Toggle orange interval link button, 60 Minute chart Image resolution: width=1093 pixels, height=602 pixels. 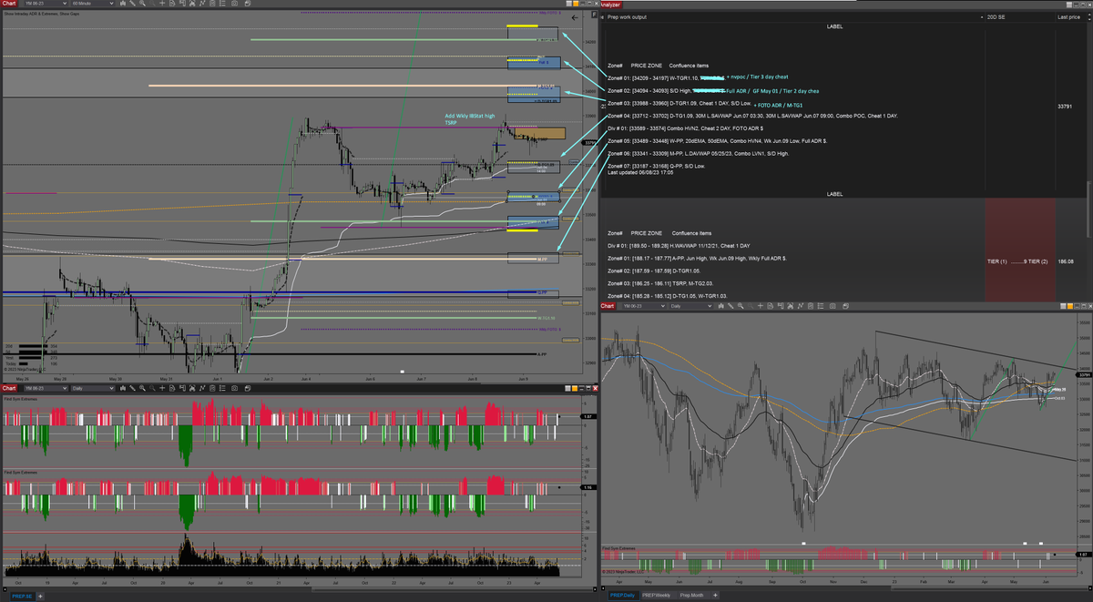(576, 4)
